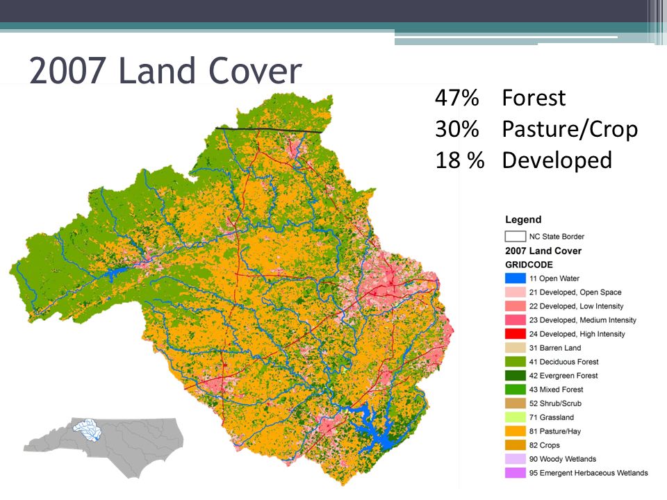Click the '95 Emergent Herbaceous Wetlands' text
The width and height of the screenshot is (667, 500).
click(588, 473)
